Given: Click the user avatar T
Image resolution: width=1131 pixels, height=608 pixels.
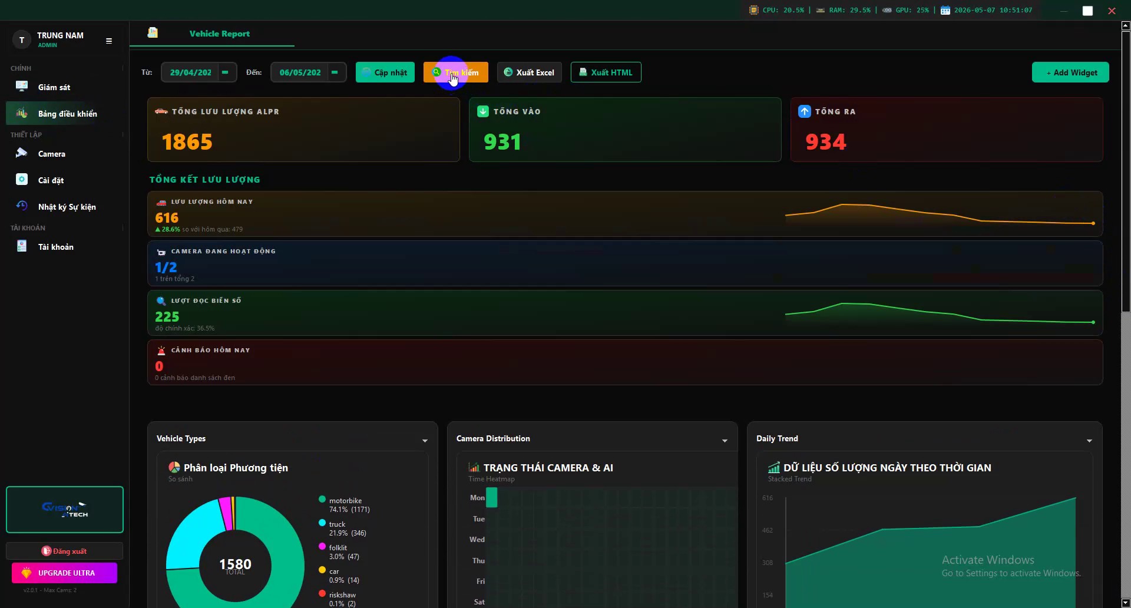Looking at the screenshot, I should click(x=22, y=40).
